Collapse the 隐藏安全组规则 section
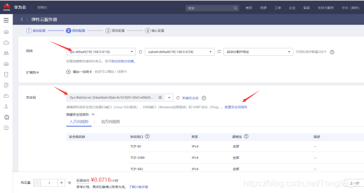The height and width of the screenshot is (193, 364). [x=81, y=115]
